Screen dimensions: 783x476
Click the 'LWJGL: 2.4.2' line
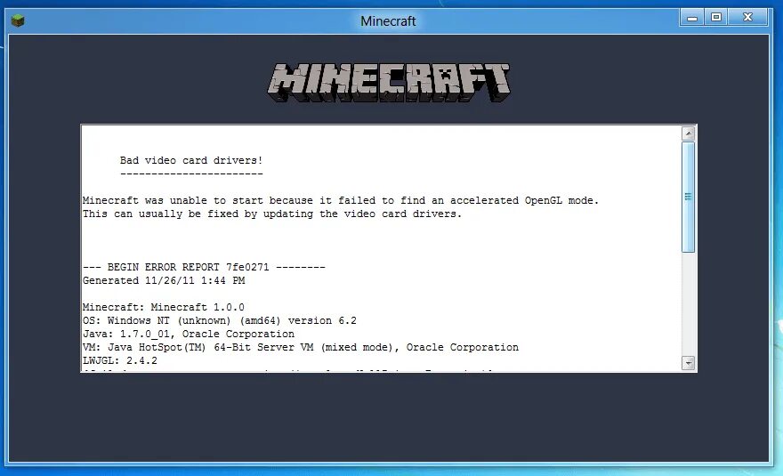(x=120, y=360)
